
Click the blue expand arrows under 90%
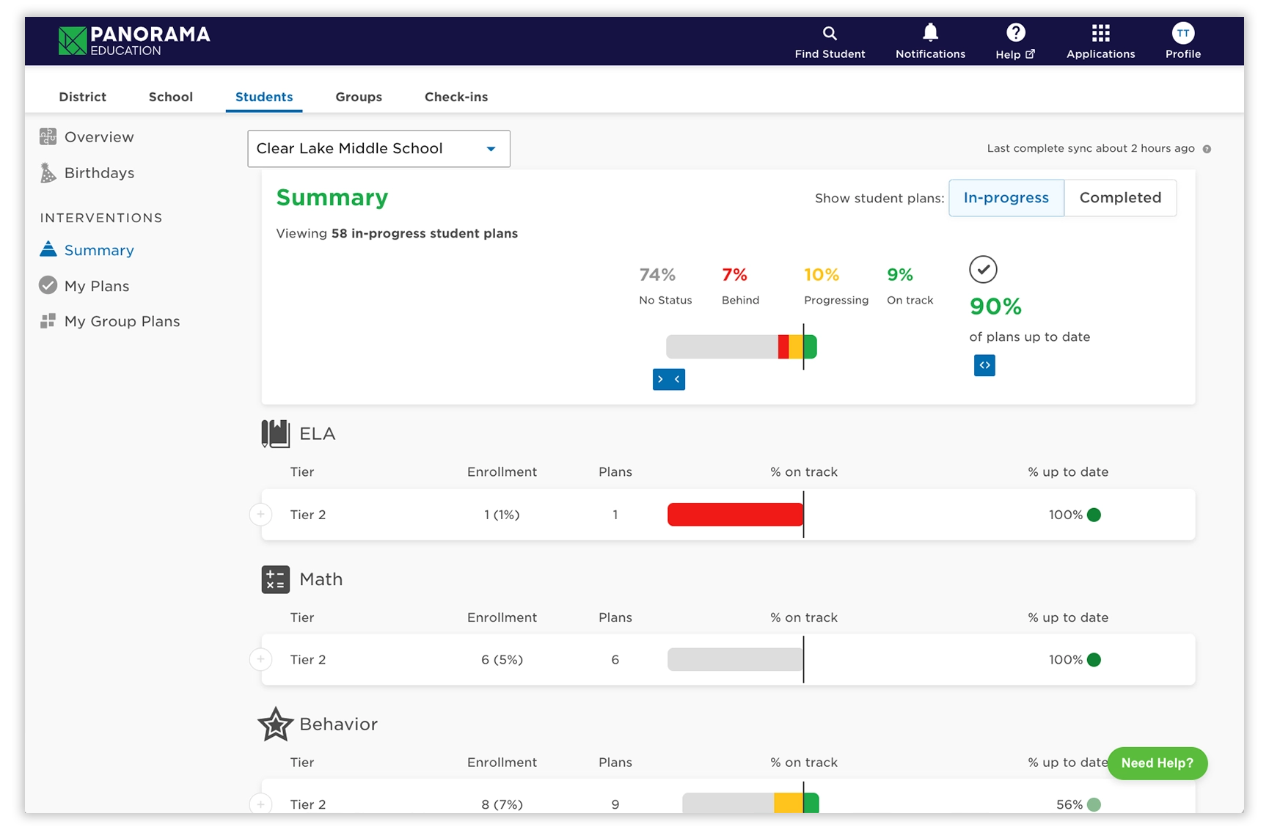tap(984, 365)
